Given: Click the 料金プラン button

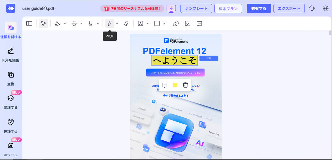Looking at the screenshot, I should coord(228,8).
